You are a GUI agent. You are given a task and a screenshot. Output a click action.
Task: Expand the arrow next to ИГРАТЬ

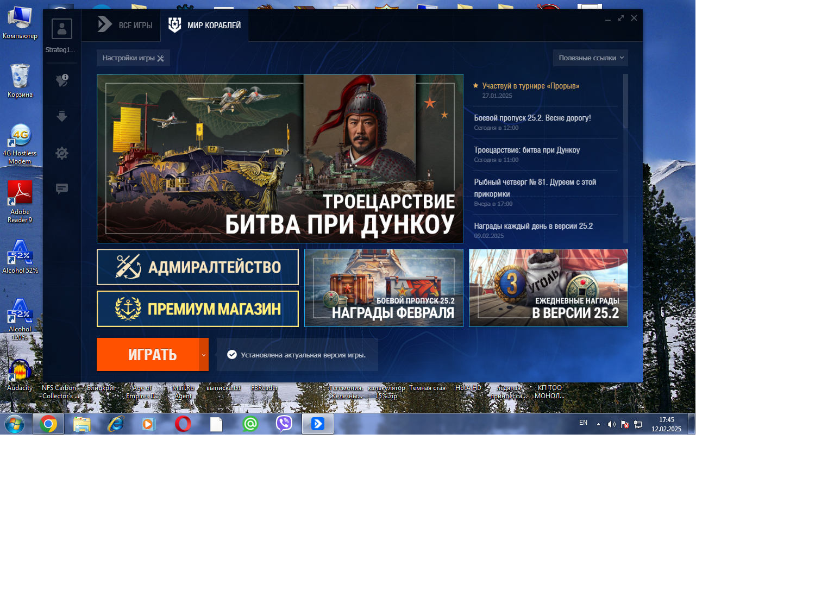[204, 355]
